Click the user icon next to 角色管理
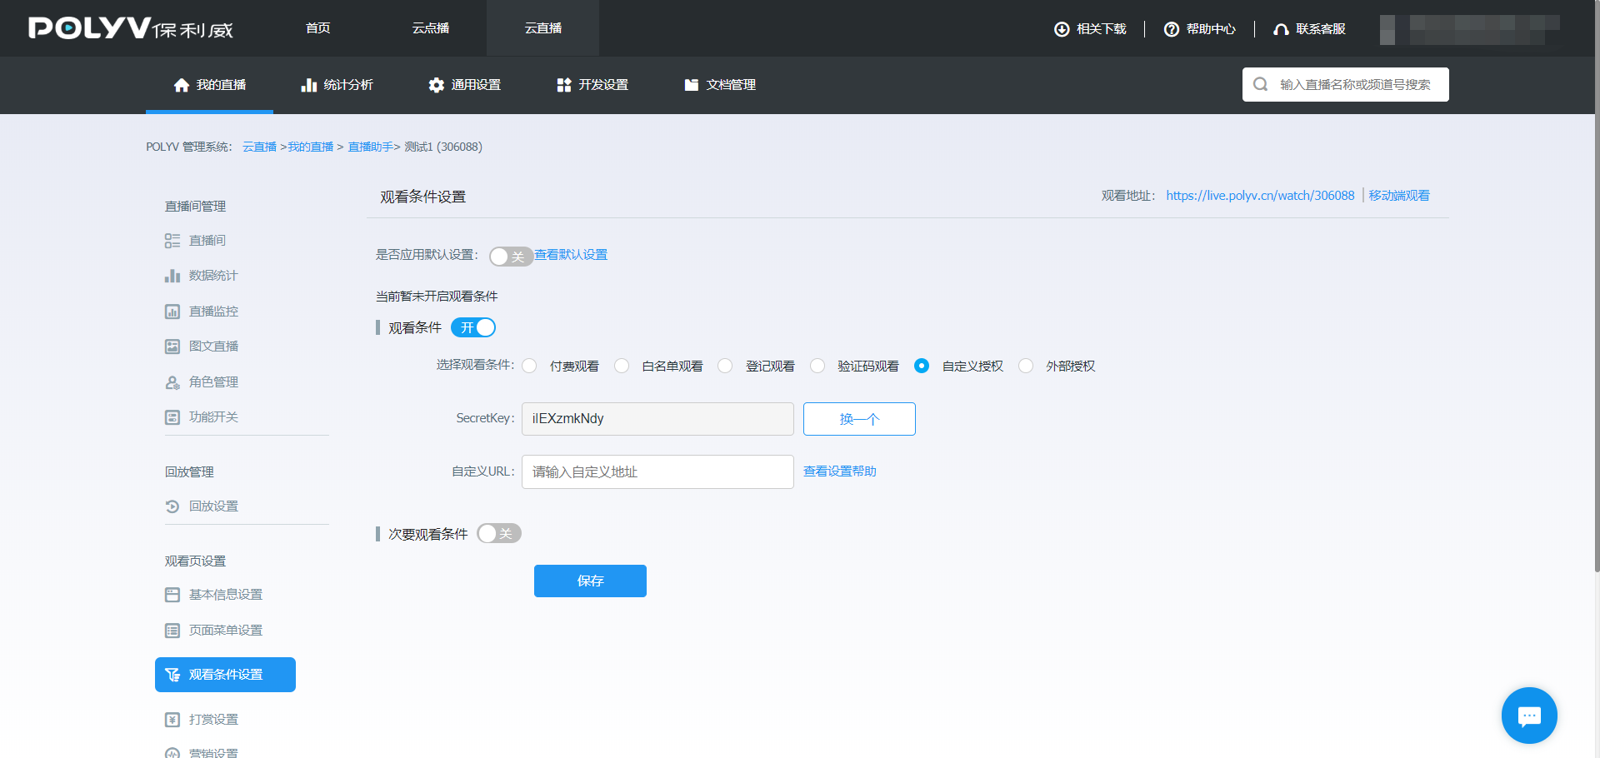1600x758 pixels. 172,382
